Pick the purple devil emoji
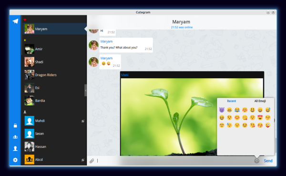The width and height of the screenshot is (286, 176). pyautogui.click(x=222, y=110)
